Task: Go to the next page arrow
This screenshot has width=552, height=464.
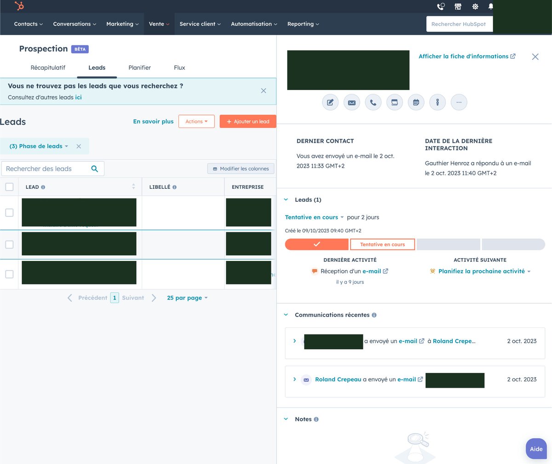Action: [x=154, y=298]
